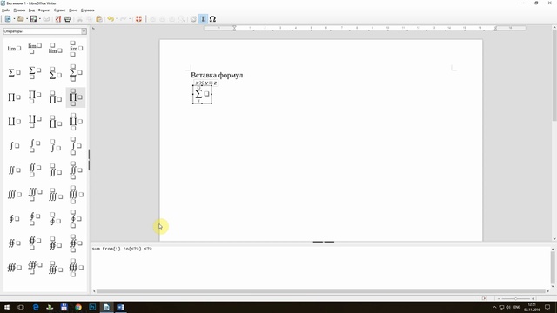Open the Правка menu
This screenshot has width=557, height=313.
pos(19,10)
